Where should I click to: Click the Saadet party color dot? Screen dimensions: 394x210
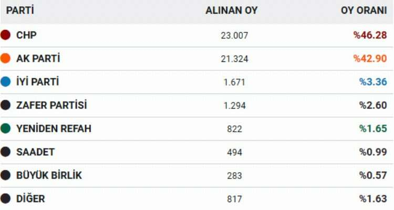tap(6, 152)
